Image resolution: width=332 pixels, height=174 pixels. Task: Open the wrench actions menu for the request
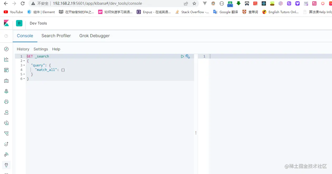click(188, 56)
